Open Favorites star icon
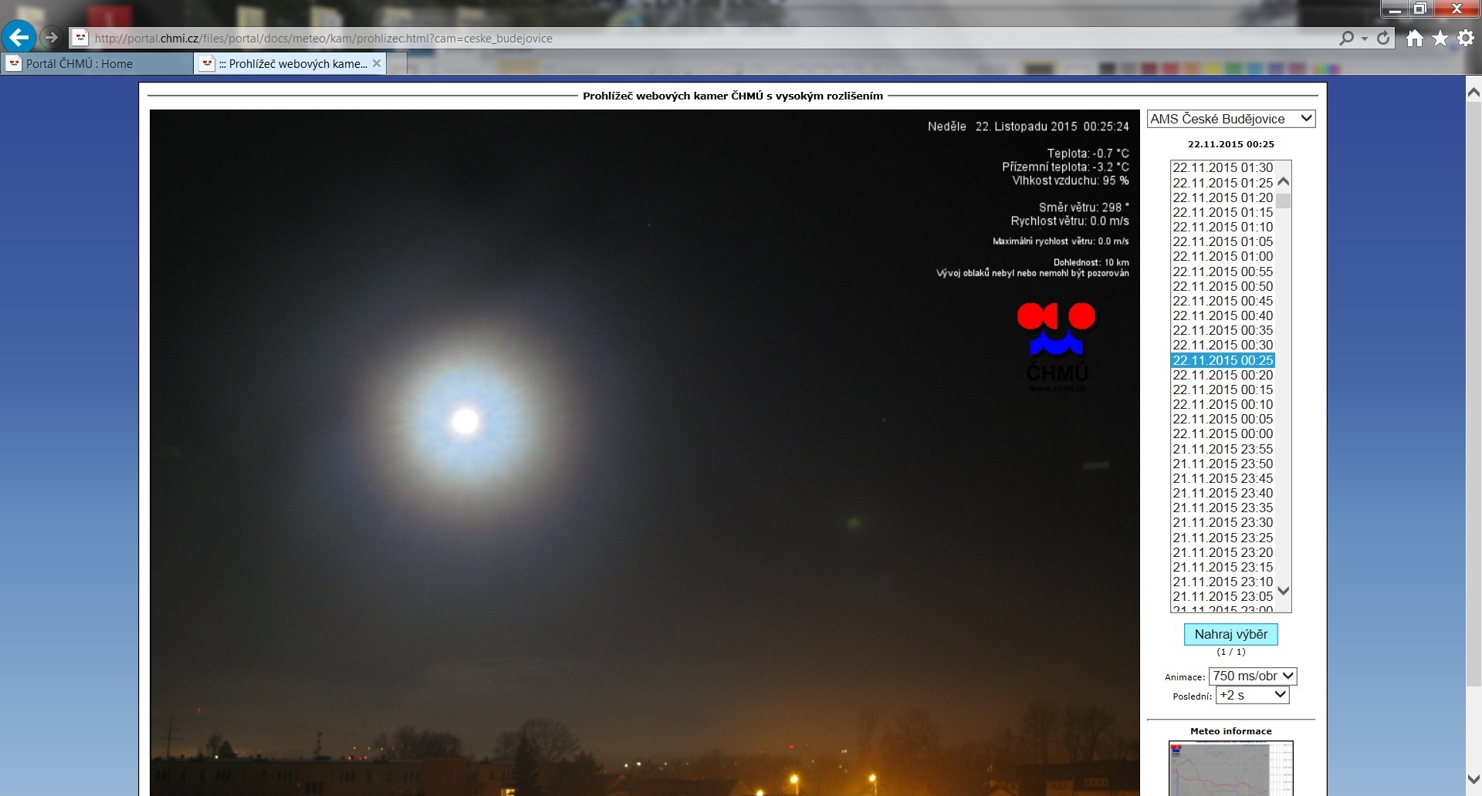 coord(1440,38)
